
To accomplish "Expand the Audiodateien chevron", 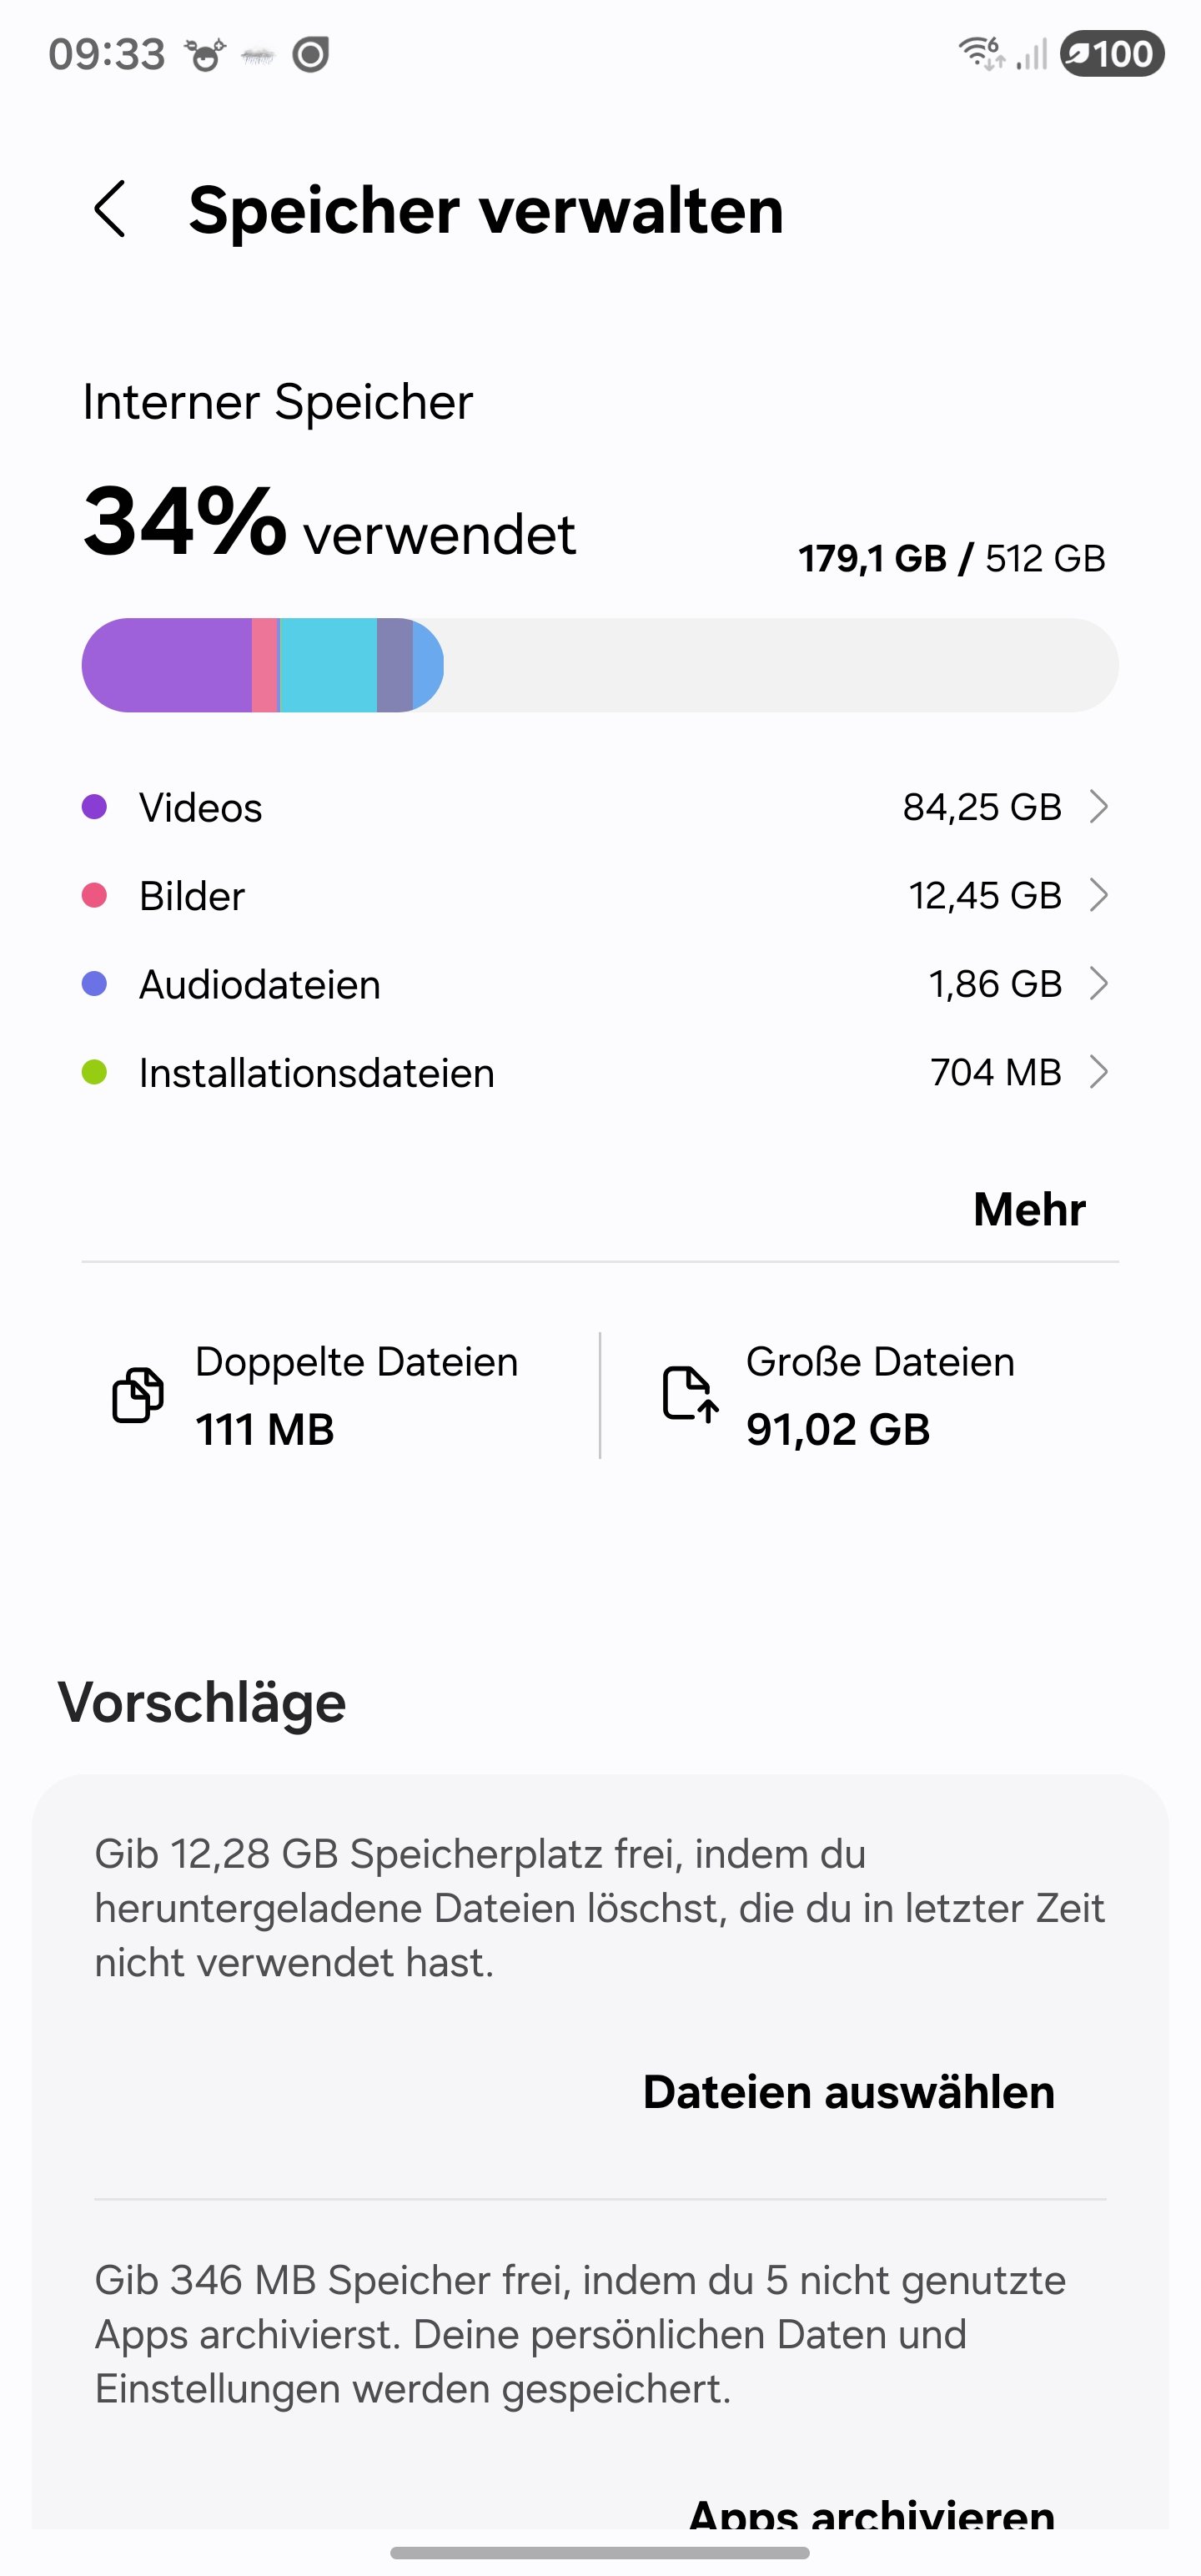I will click(x=1098, y=984).
